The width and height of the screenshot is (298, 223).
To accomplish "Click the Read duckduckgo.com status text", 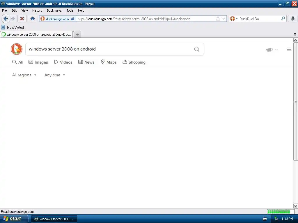I will [x=17, y=212].
